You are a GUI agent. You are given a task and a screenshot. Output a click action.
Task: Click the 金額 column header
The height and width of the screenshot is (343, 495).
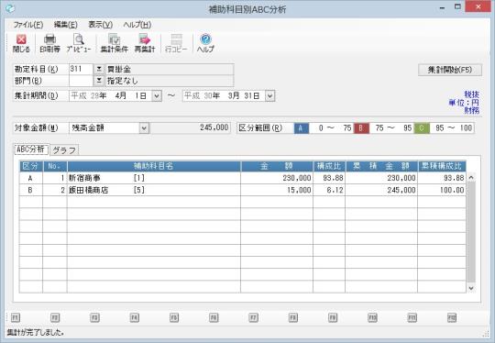coord(277,166)
